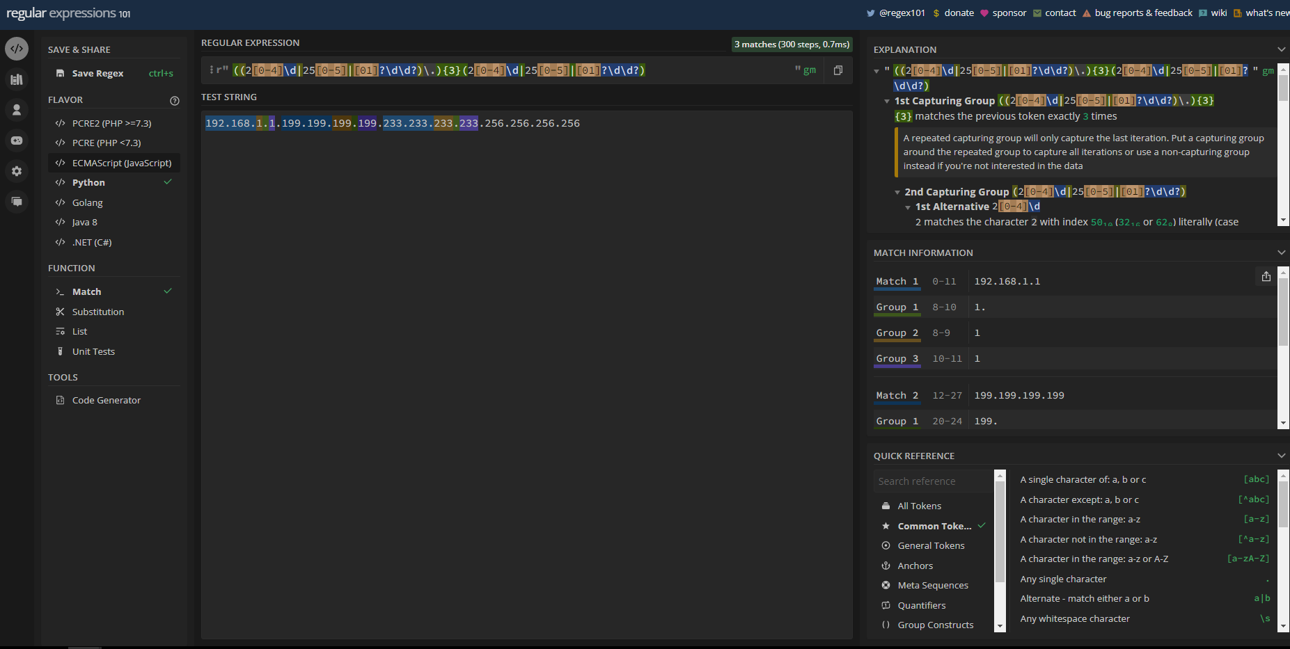Click the regex delimiter options dots icon
Image resolution: width=1290 pixels, height=649 pixels.
(x=211, y=70)
